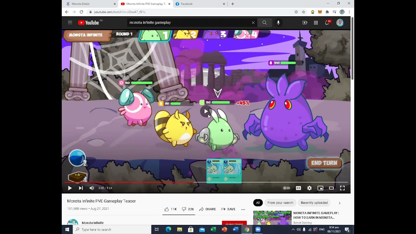Open the Chrome profile avatar
The image size is (416, 234).
point(342,12)
